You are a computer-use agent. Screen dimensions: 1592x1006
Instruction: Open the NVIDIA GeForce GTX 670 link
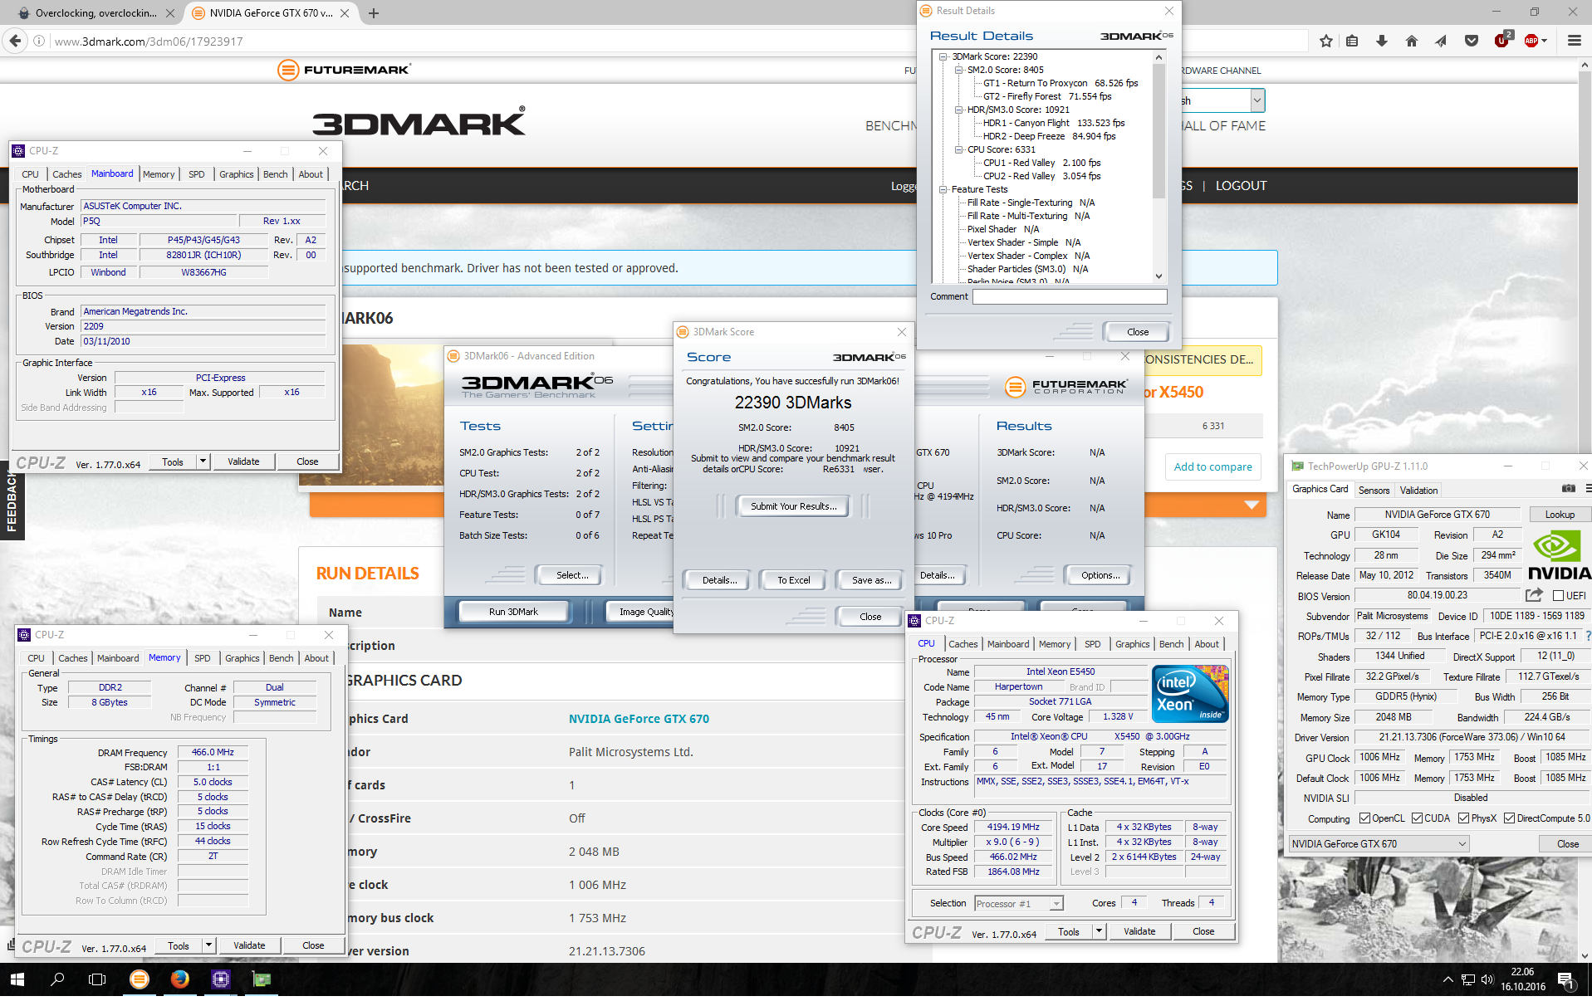click(639, 719)
